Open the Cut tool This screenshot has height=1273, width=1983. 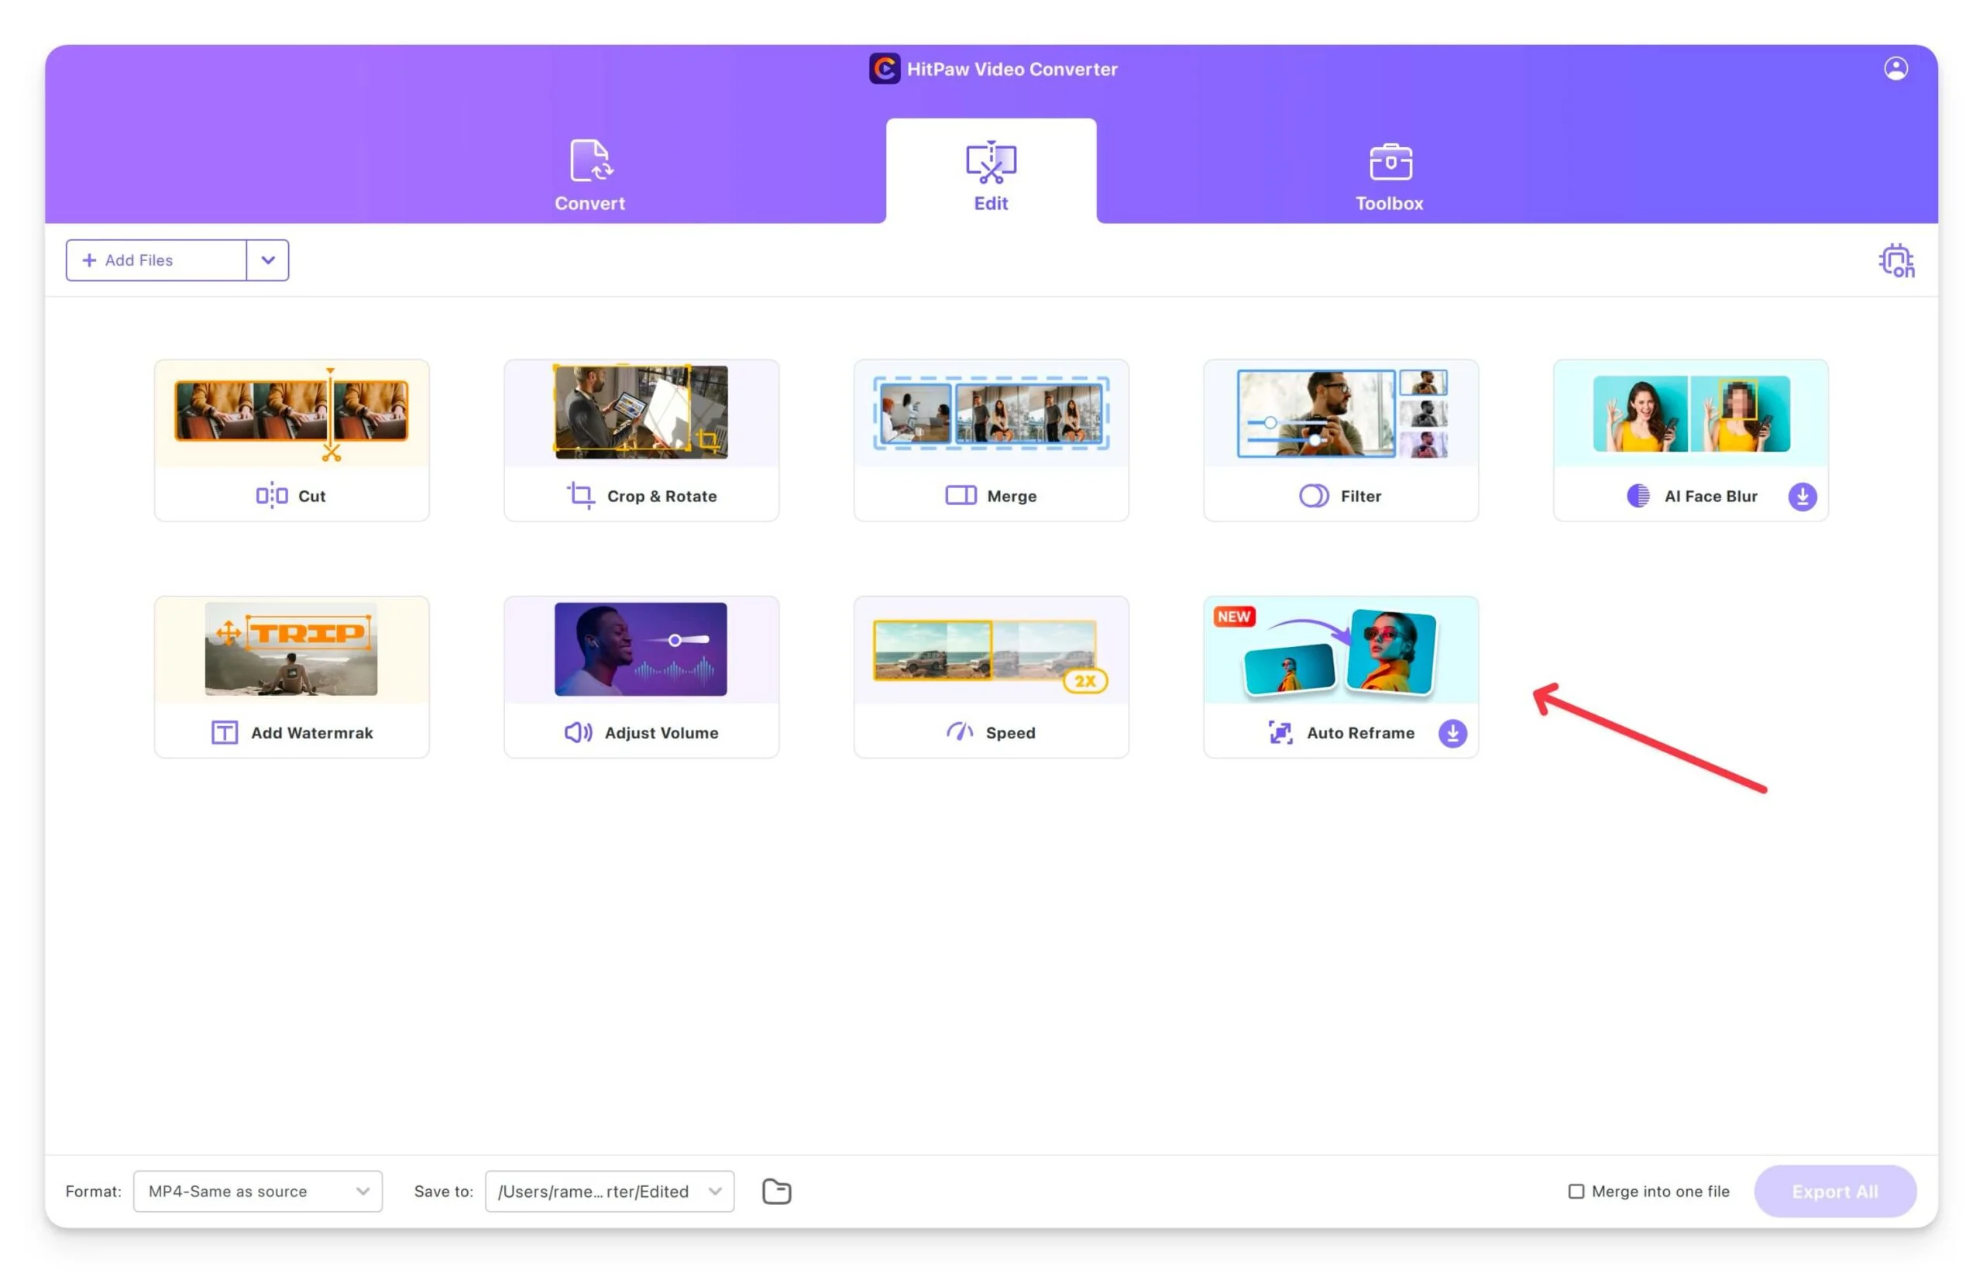pyautogui.click(x=290, y=440)
